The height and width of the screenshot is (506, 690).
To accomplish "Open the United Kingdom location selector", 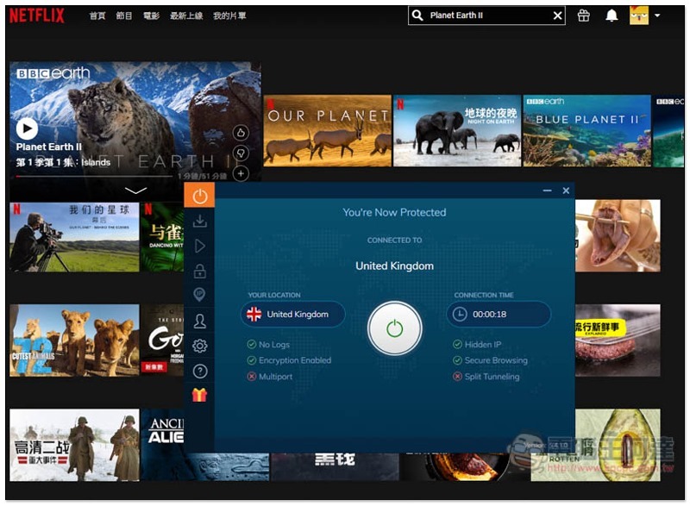I will click(x=292, y=315).
